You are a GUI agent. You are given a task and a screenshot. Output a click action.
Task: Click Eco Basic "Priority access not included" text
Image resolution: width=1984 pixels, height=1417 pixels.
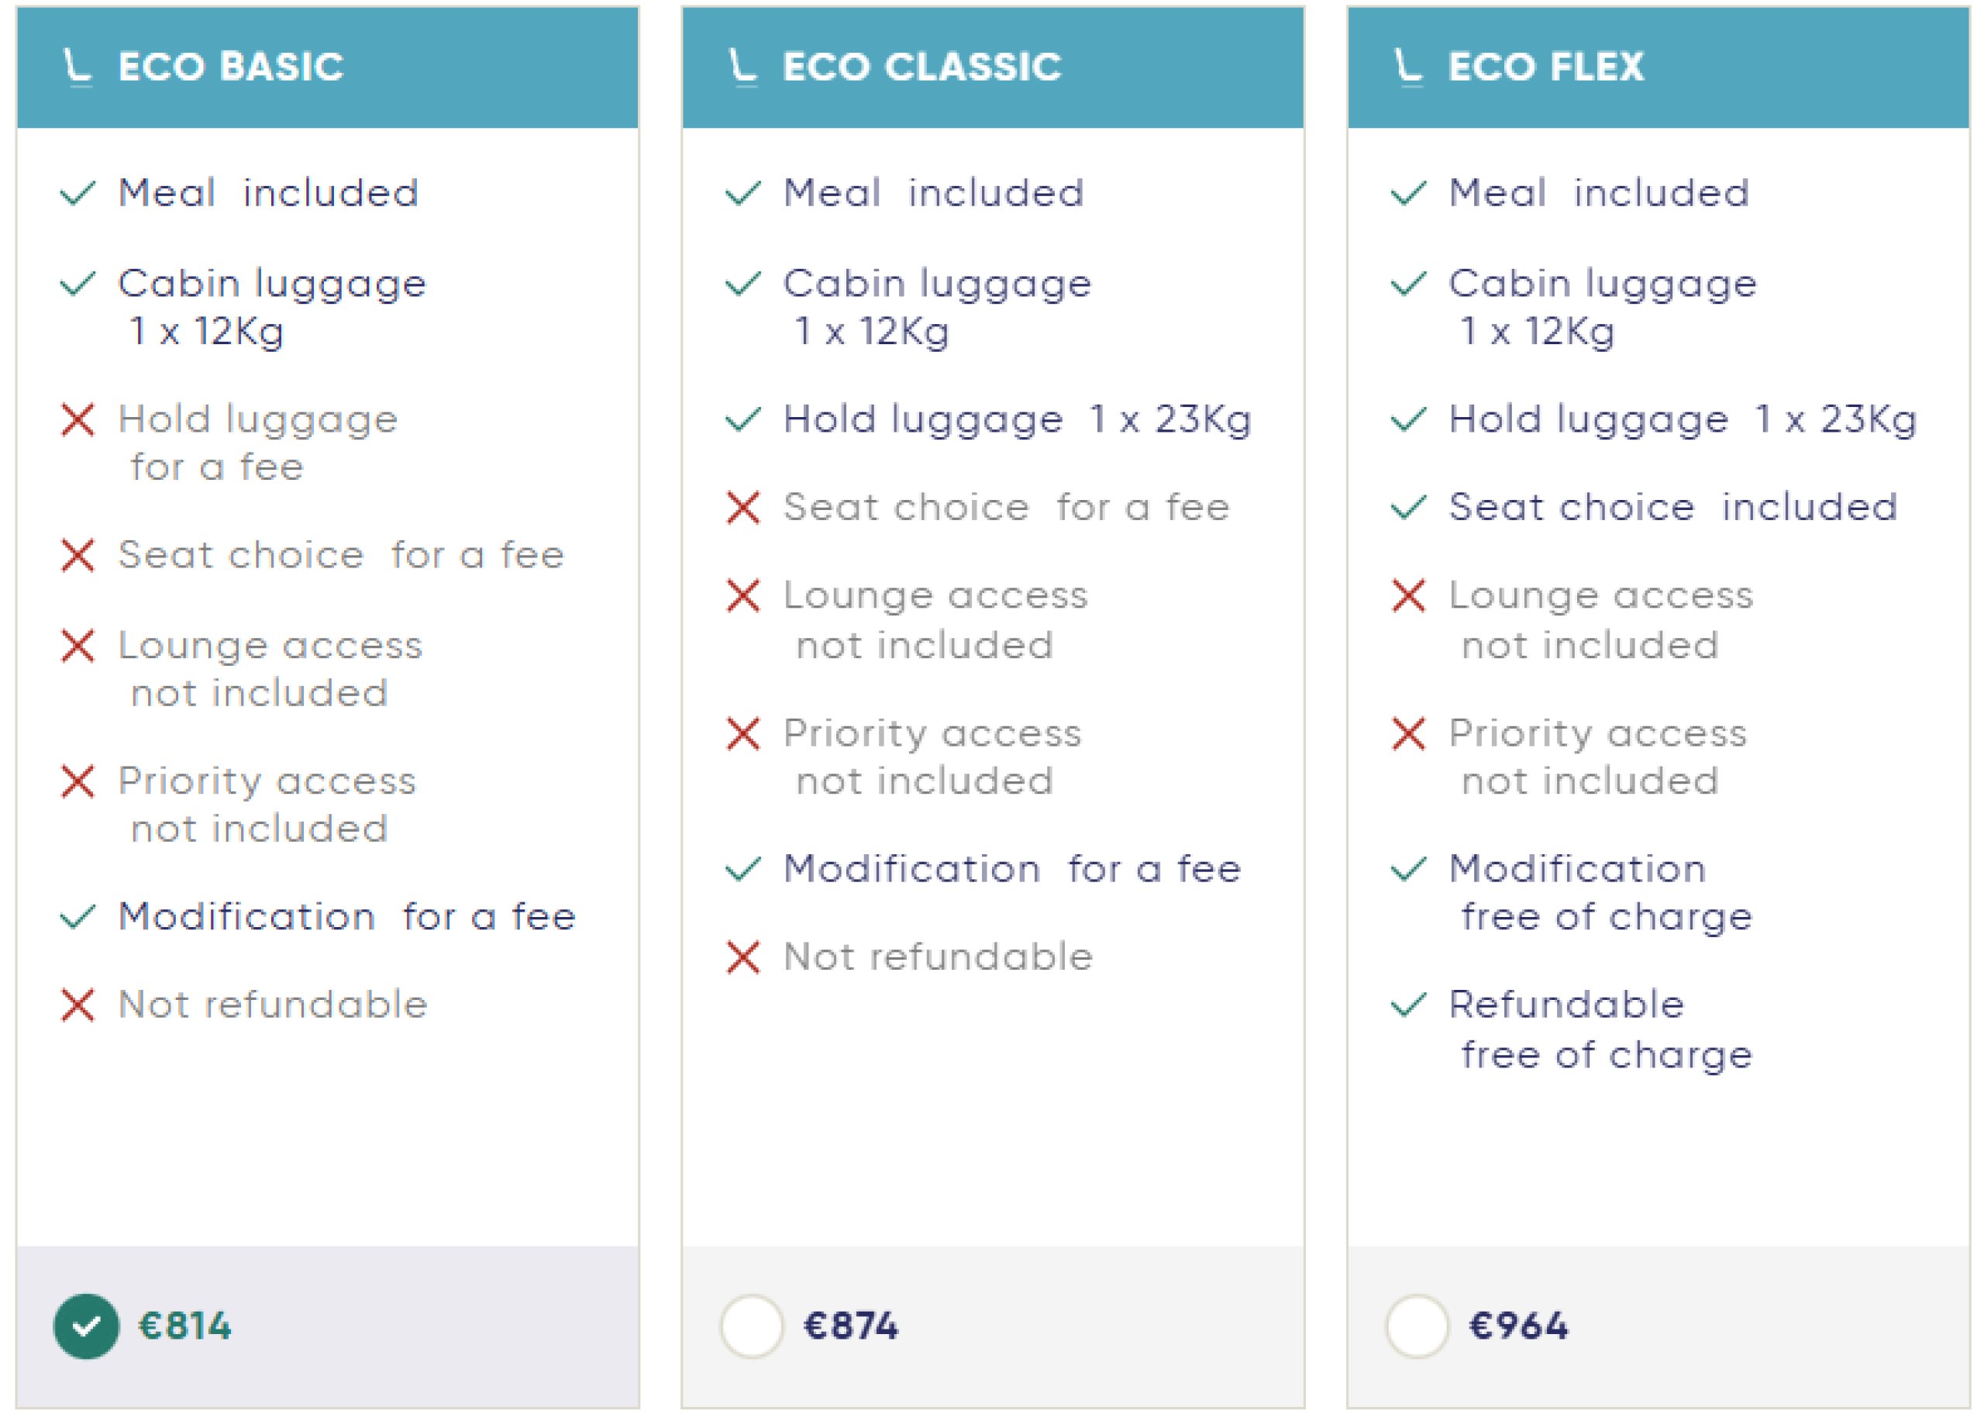[x=267, y=805]
